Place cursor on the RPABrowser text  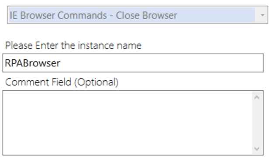[x=32, y=63]
